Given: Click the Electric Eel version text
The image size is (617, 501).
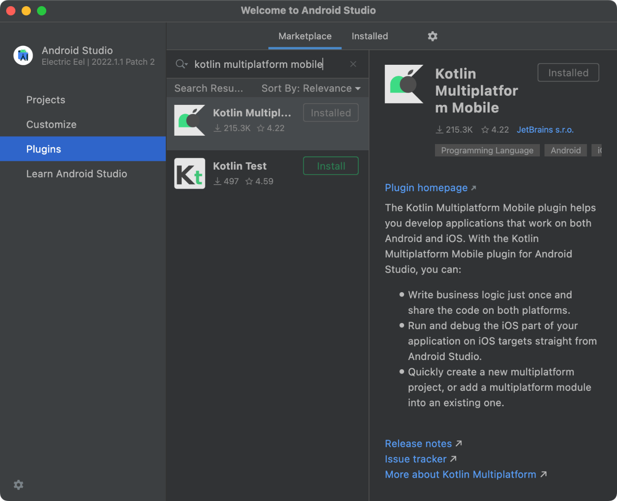Looking at the screenshot, I should 98,62.
